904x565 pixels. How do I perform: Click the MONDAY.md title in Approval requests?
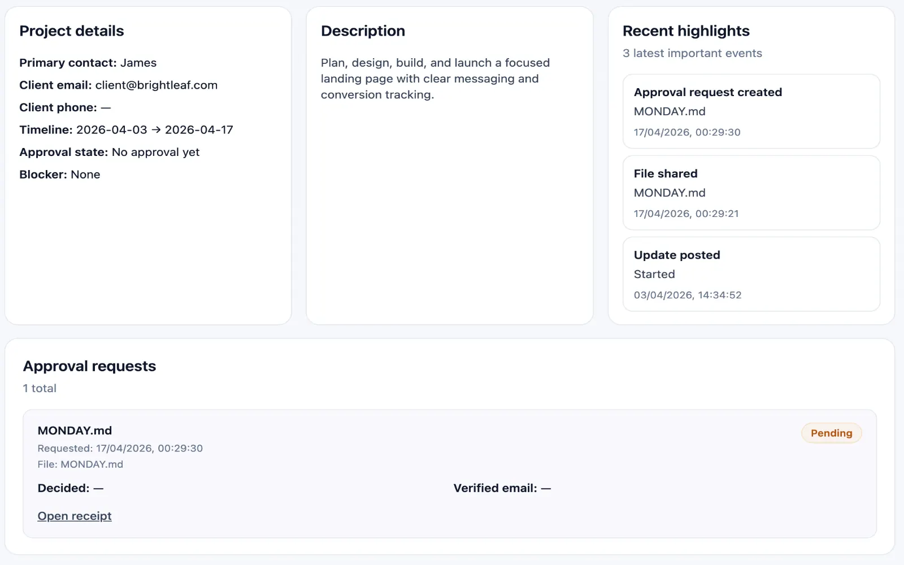point(75,431)
